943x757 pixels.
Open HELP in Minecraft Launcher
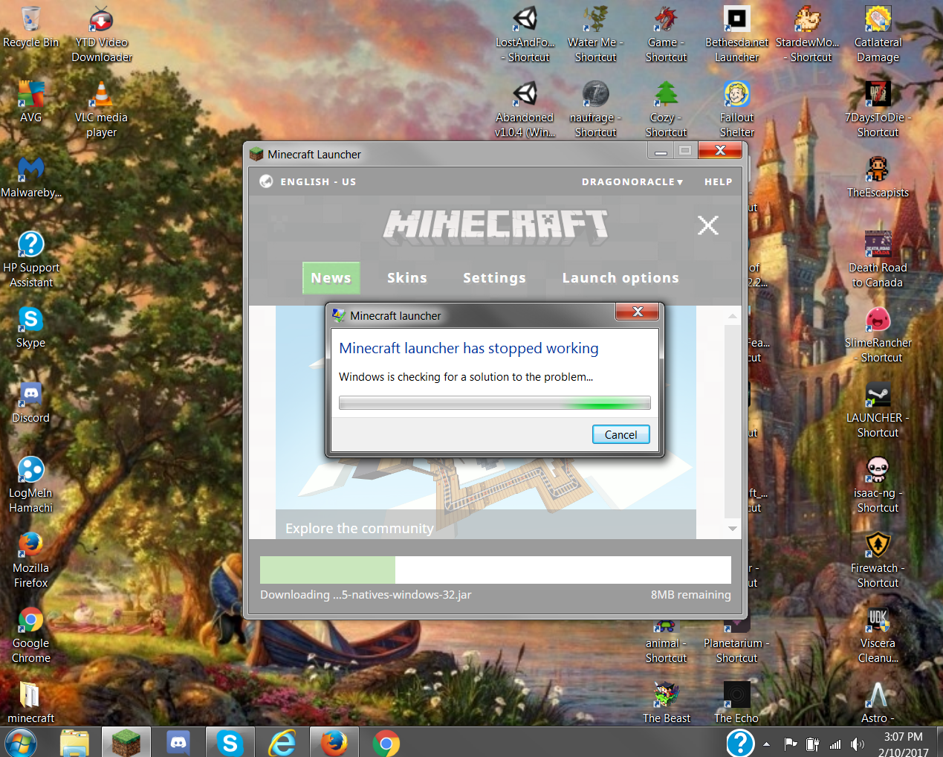pyautogui.click(x=719, y=181)
